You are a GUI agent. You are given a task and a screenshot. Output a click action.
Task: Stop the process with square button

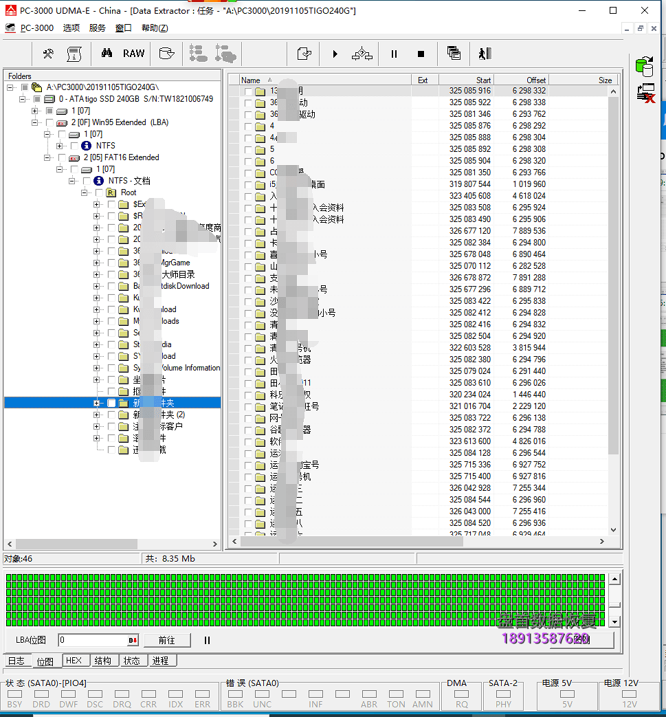(421, 54)
